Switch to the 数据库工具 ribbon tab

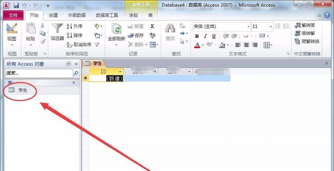[x=107, y=15]
